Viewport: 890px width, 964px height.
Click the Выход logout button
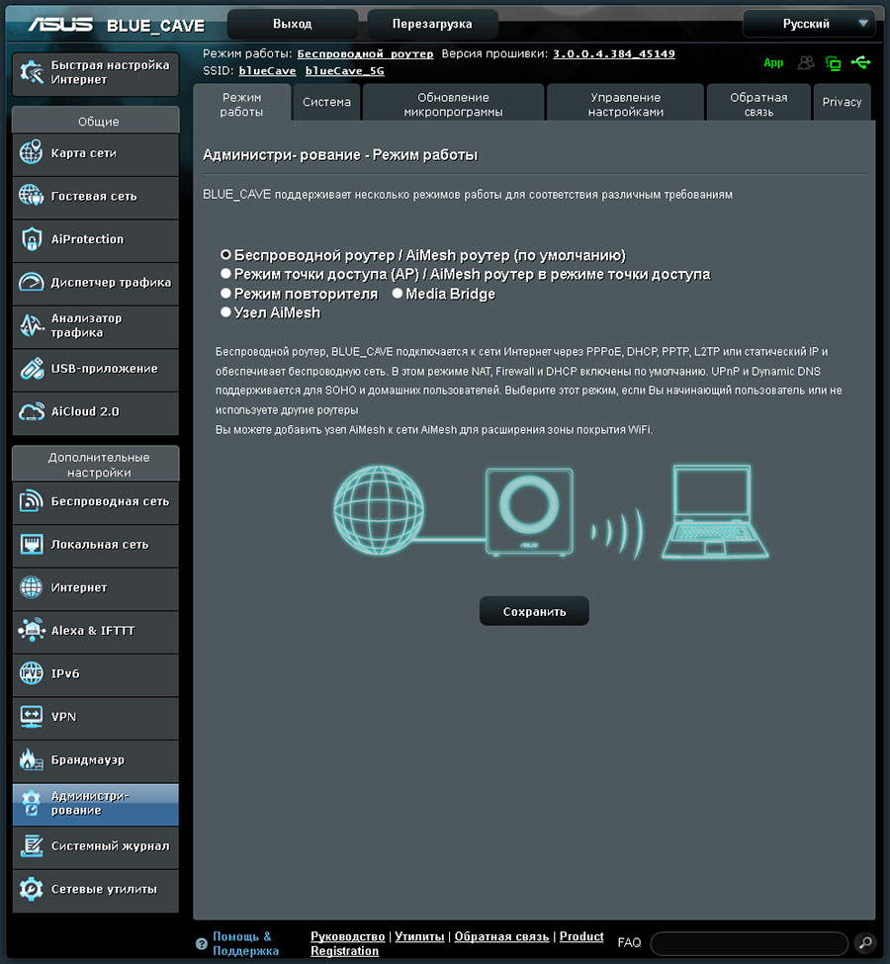292,24
